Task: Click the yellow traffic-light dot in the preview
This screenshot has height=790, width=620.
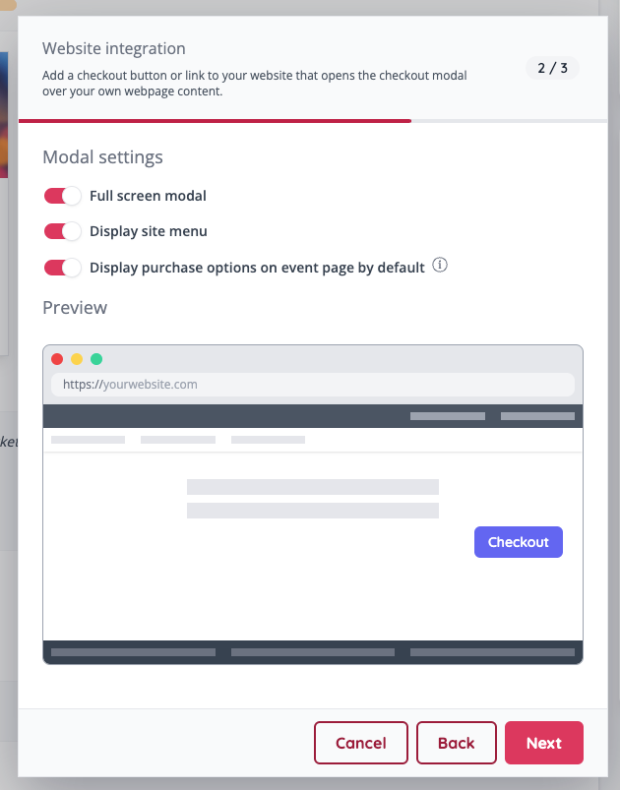Action: click(x=77, y=359)
